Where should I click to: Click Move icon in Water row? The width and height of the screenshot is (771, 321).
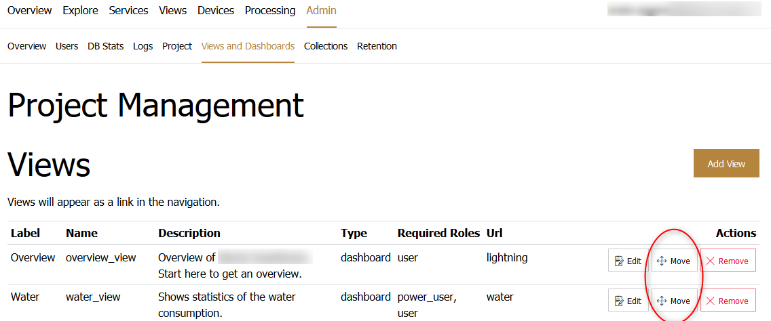click(x=662, y=301)
